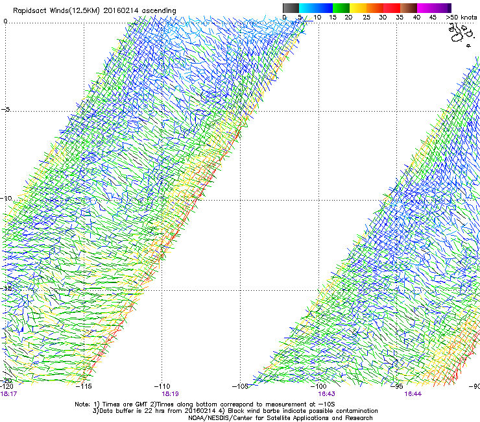Click the magenta 40-45 knots legend swatch
The image size is (480, 422).
point(426,8)
